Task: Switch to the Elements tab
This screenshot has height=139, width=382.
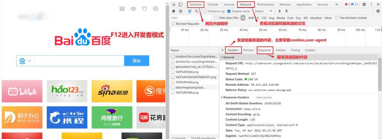Action: pyautogui.click(x=196, y=5)
